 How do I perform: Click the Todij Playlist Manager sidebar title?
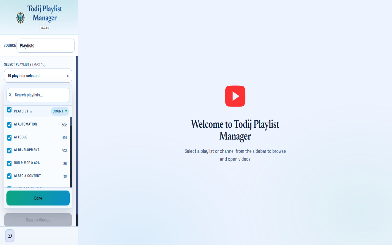tap(45, 13)
